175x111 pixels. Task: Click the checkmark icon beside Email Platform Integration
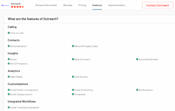9,90
